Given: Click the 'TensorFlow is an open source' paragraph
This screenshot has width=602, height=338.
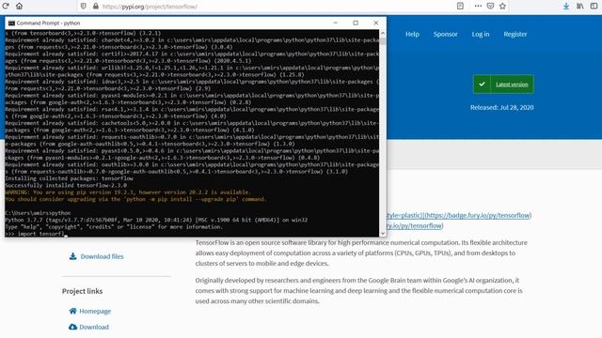Looking at the screenshot, I should (x=361, y=253).
